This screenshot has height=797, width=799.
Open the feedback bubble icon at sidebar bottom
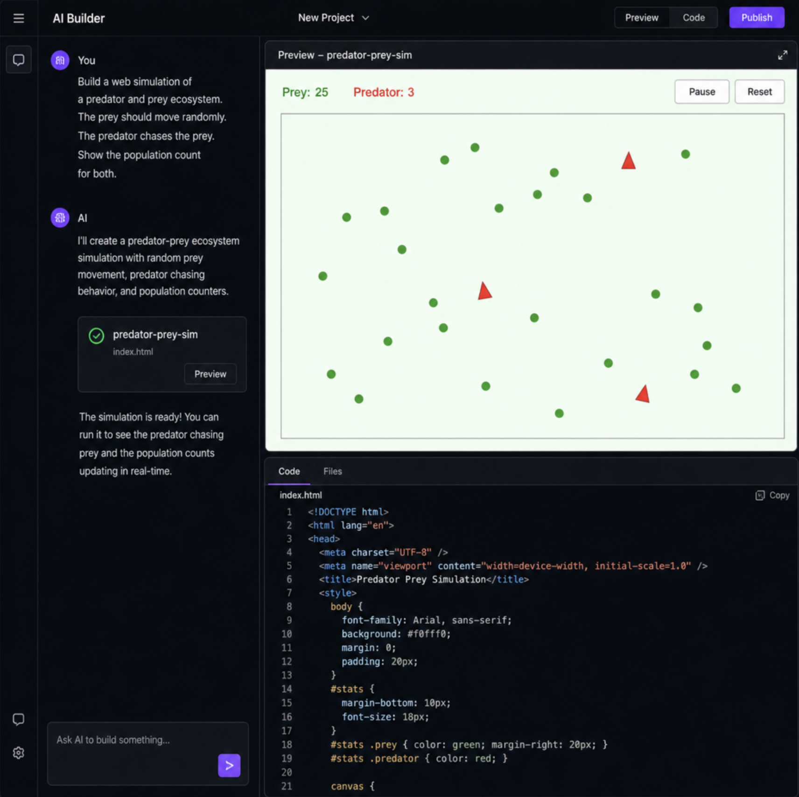[x=19, y=719]
